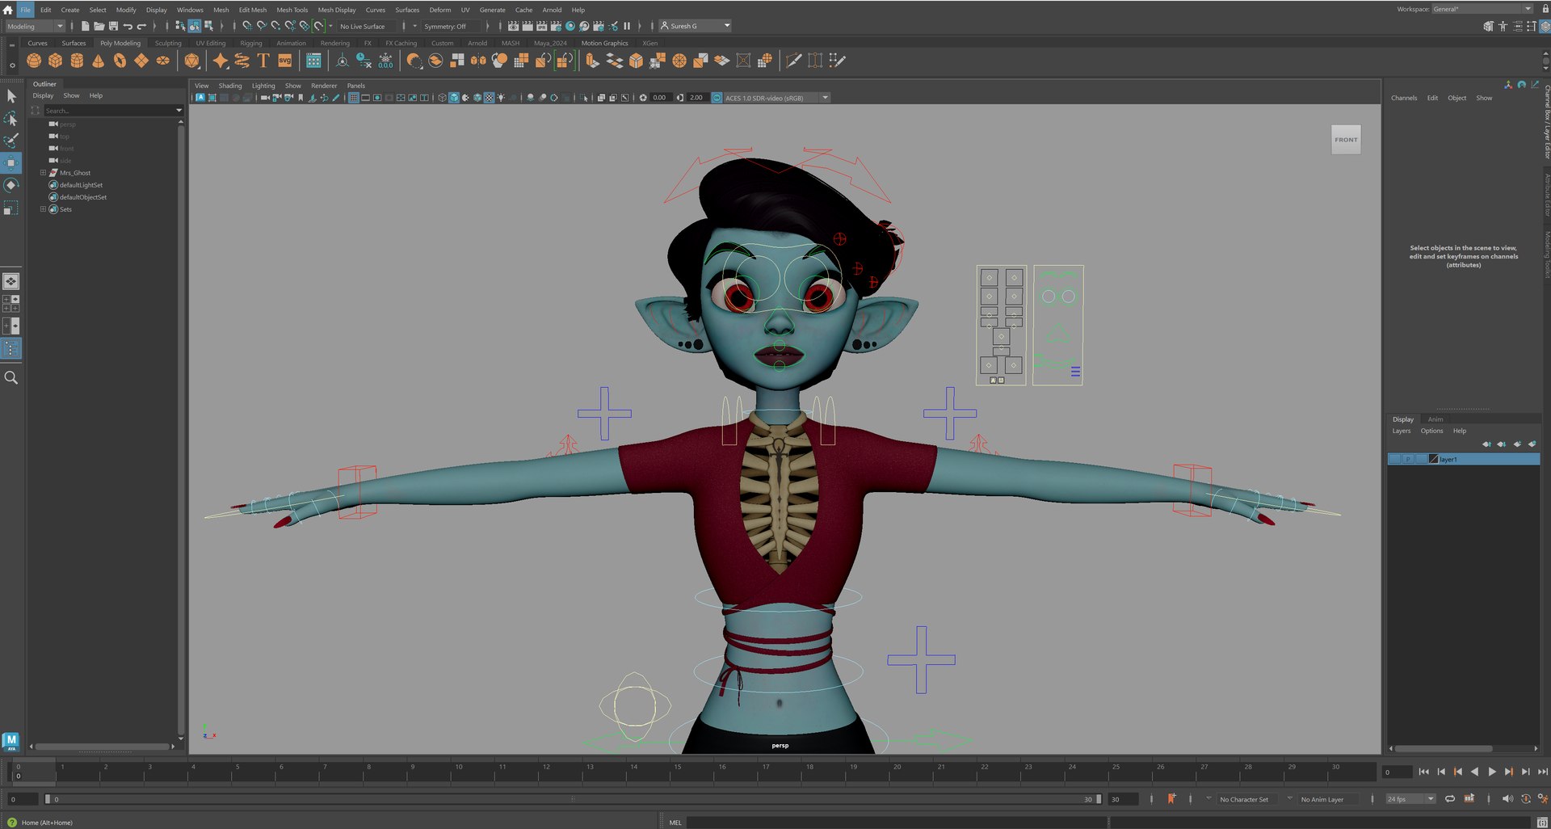1551x829 pixels.
Task: Expand the Sets node in Outliner
Action: tap(44, 209)
